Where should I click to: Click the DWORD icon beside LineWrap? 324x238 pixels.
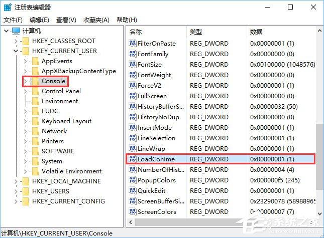pyautogui.click(x=133, y=148)
